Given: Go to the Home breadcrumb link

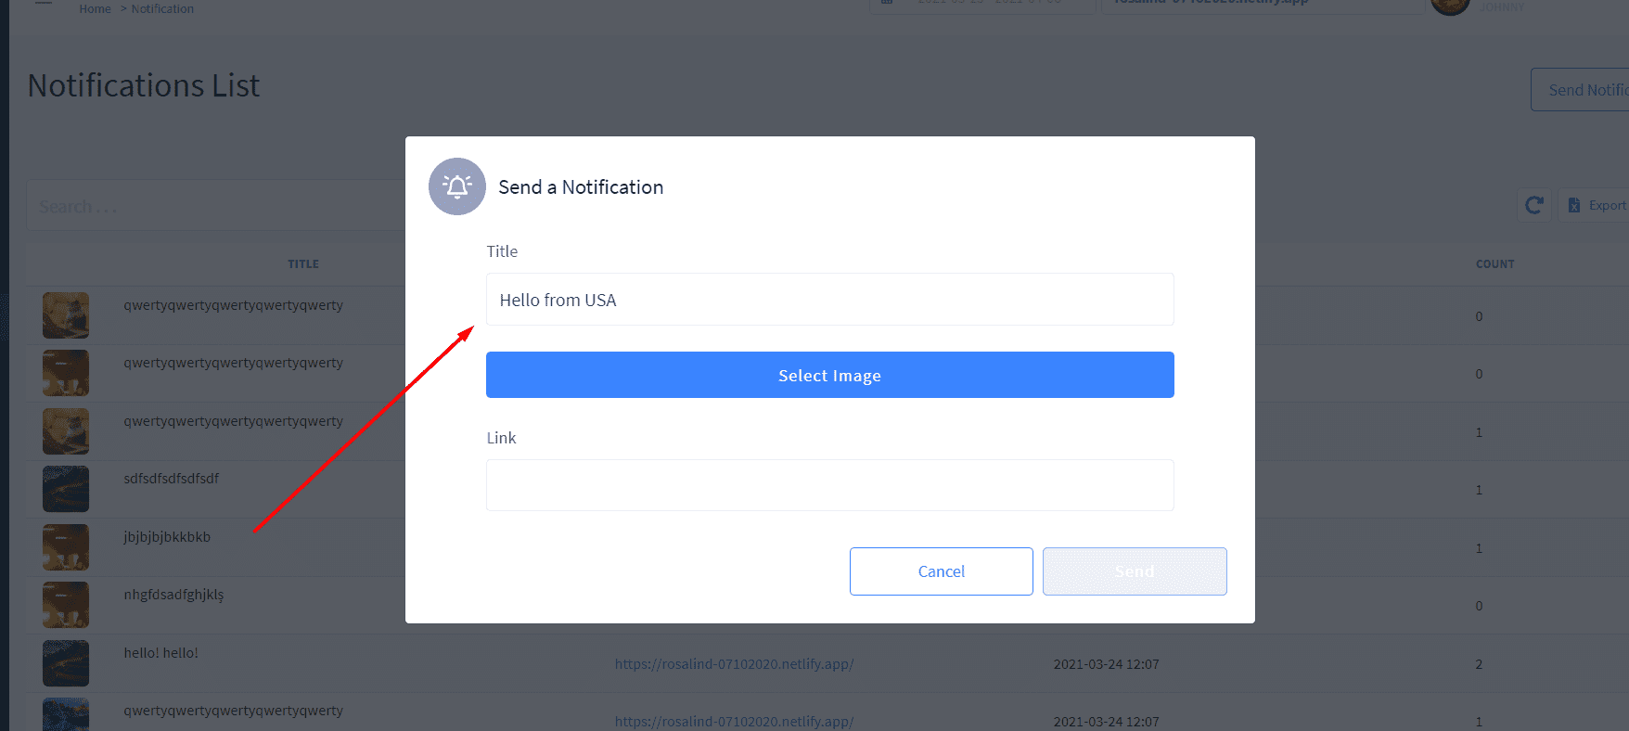Looking at the screenshot, I should point(95,8).
